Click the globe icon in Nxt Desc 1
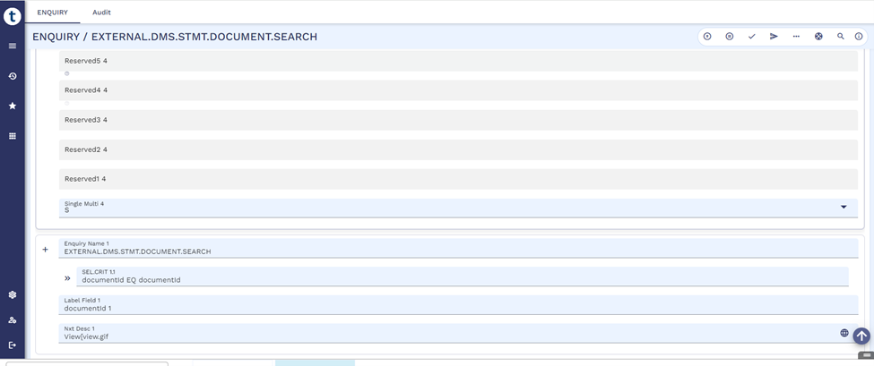The width and height of the screenshot is (874, 366). (844, 333)
